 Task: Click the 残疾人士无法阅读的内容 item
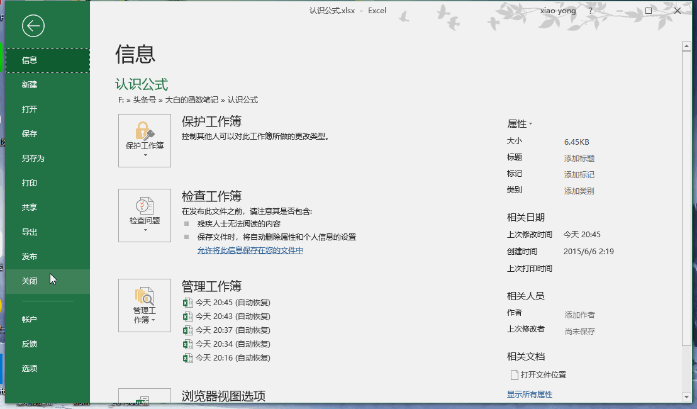point(239,224)
